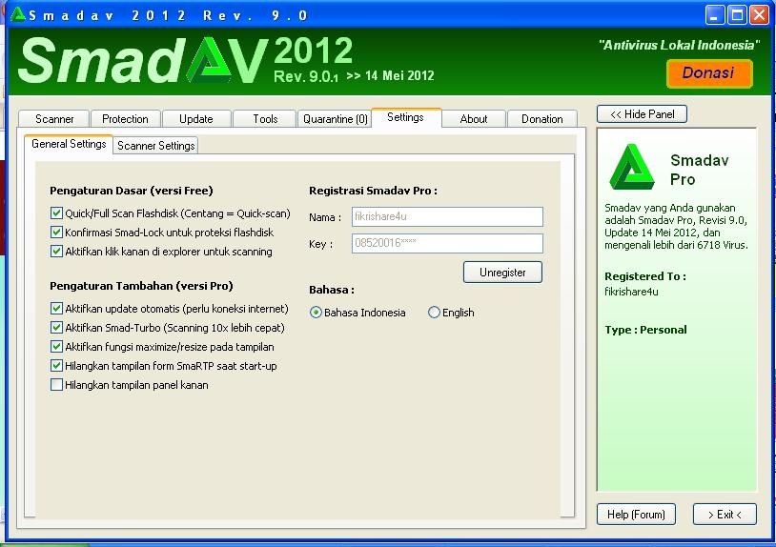
Task: Open the About tab
Action: click(x=474, y=119)
